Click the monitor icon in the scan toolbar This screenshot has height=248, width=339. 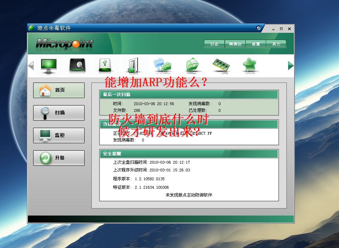point(49,66)
